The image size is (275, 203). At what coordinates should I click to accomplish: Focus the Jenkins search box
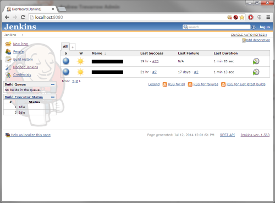(x=216, y=27)
